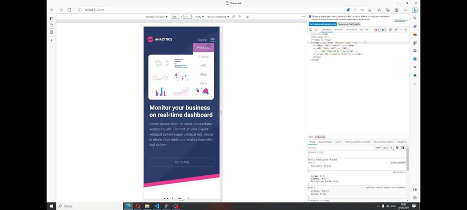Open the DevTools three-dot customize menu

(401, 29)
